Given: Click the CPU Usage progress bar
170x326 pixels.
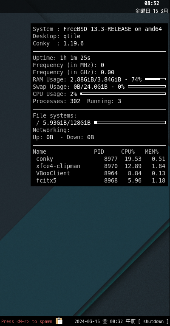Looking at the screenshot, I should [123, 93].
